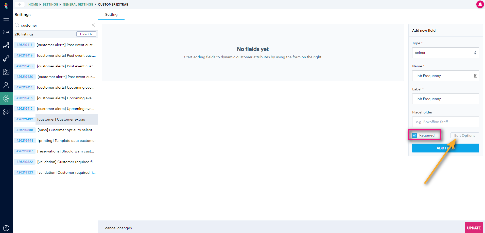485x233 pixels.
Task: Click the Edit Options button
Action: click(465, 135)
